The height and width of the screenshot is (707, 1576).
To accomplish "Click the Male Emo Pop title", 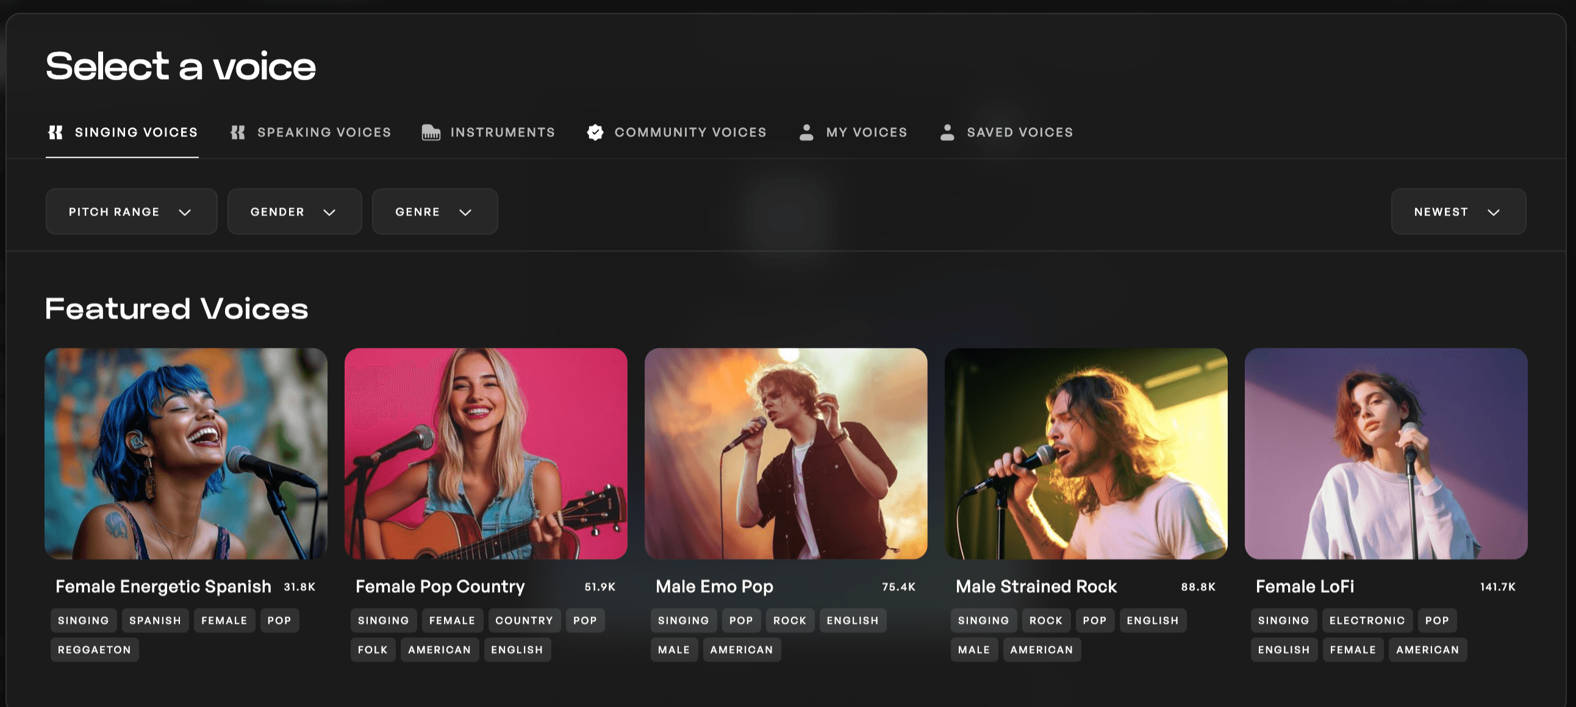I will pyautogui.click(x=715, y=586).
